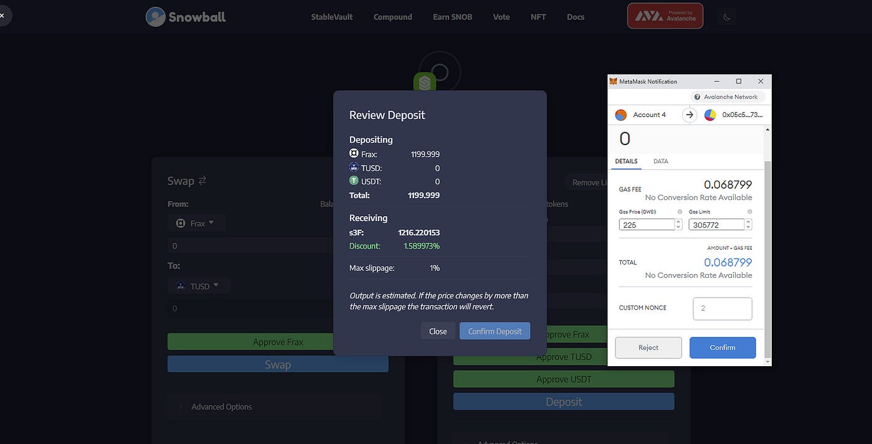The width and height of the screenshot is (872, 444).
Task: Open Earn SNOB in top navigation
Action: pos(452,17)
